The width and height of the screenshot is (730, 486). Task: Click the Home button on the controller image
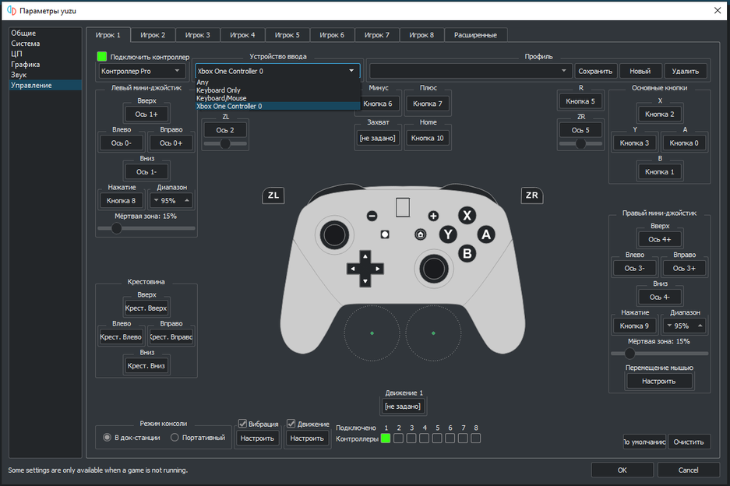point(421,234)
